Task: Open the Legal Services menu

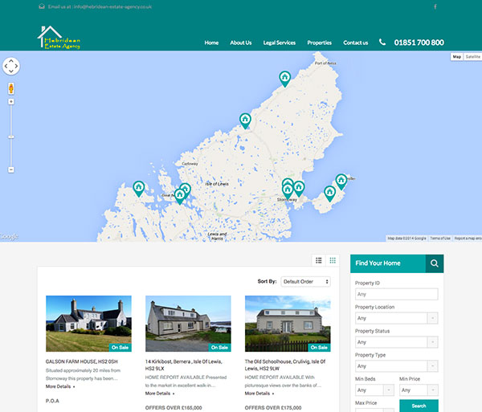Action: (279, 43)
